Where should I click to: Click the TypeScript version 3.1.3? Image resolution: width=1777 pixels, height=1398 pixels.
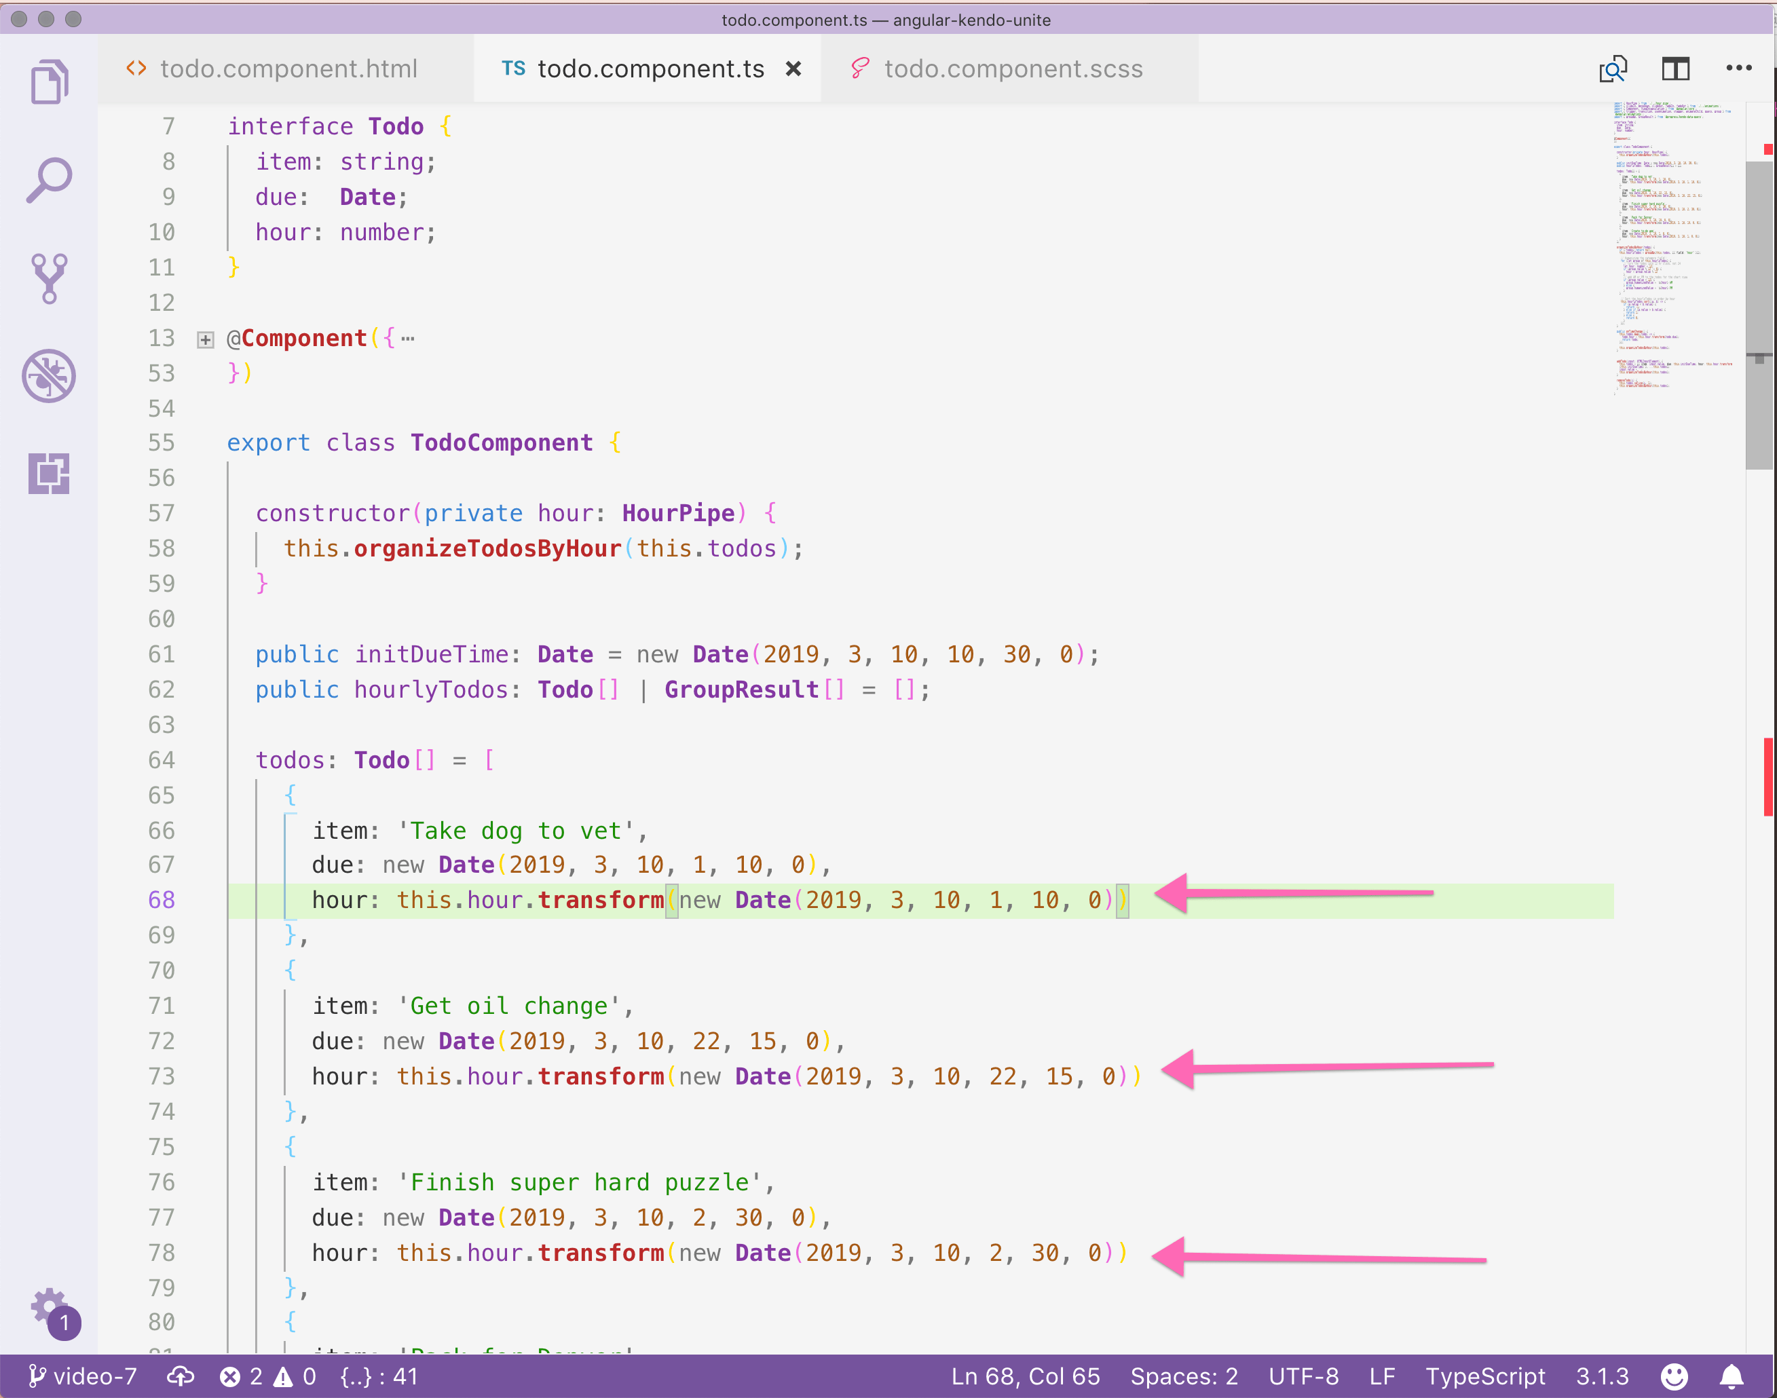(1602, 1377)
